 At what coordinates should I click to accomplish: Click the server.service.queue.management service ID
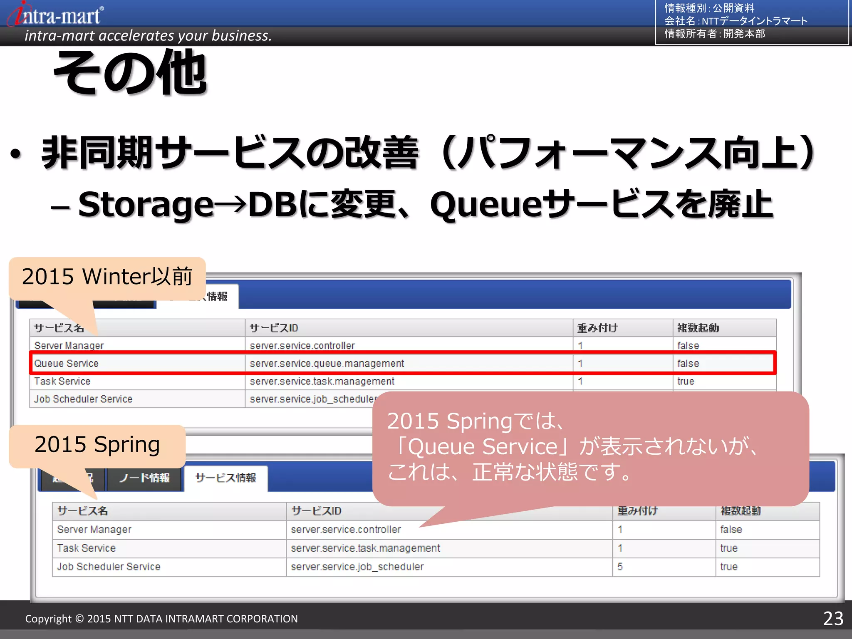click(x=327, y=364)
